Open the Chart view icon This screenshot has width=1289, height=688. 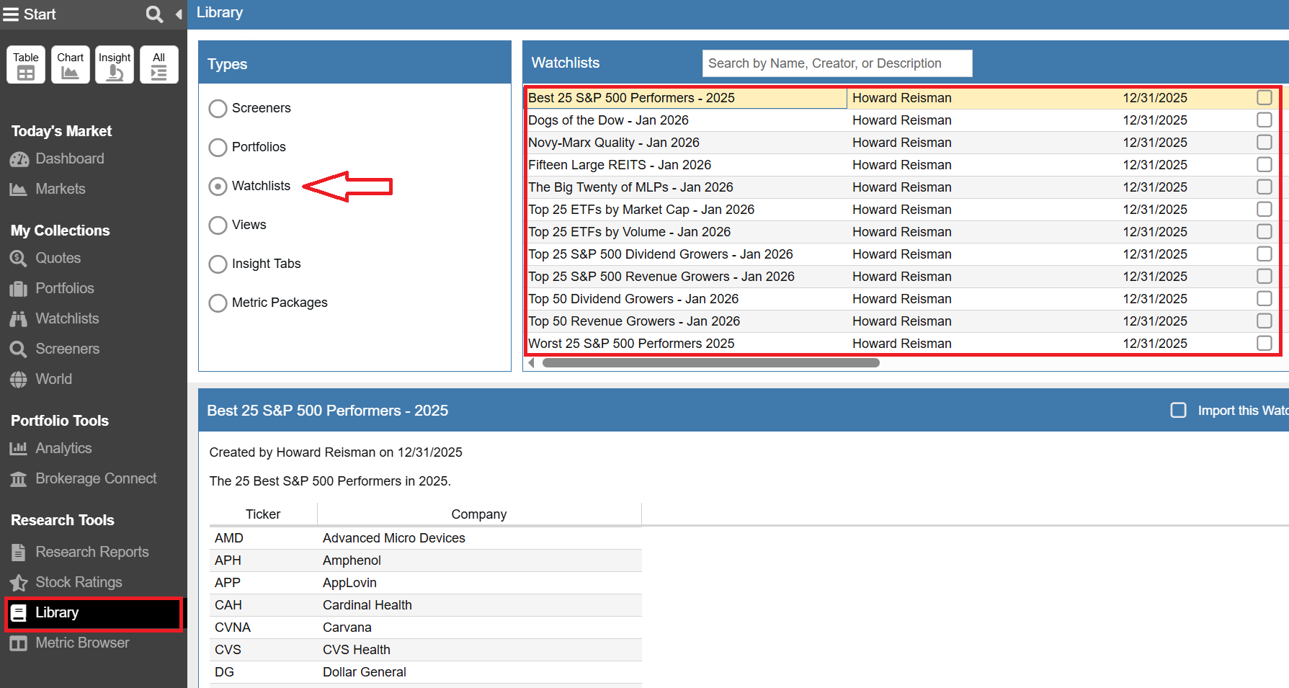pyautogui.click(x=71, y=65)
